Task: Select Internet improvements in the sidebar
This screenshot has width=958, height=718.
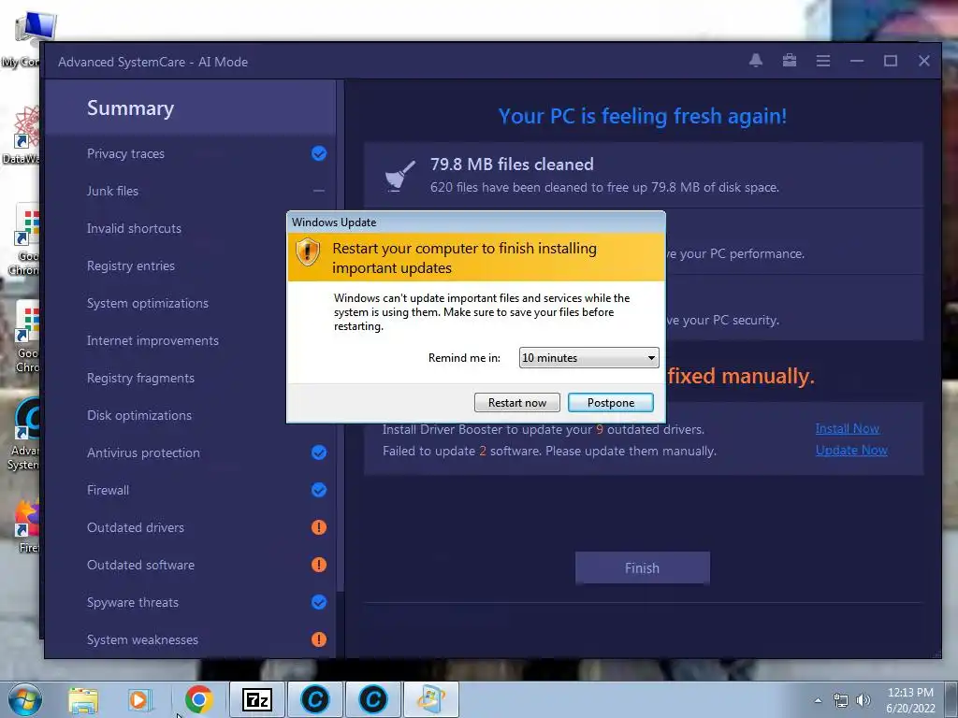Action: click(x=152, y=340)
